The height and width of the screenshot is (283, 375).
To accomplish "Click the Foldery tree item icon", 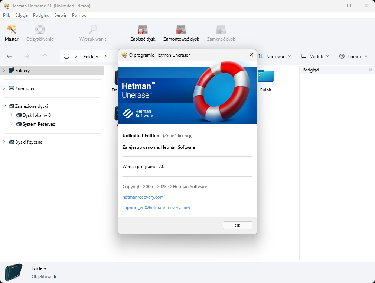I will tap(11, 70).
